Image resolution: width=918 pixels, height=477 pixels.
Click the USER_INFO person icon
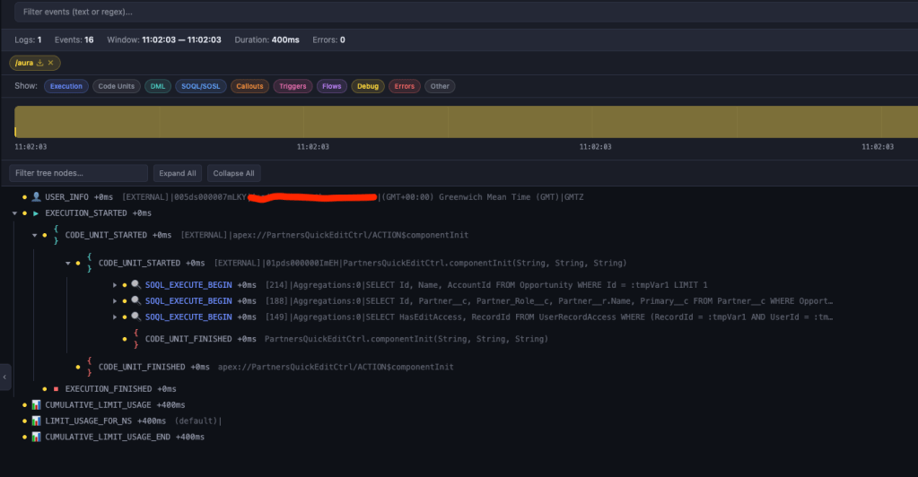click(36, 196)
